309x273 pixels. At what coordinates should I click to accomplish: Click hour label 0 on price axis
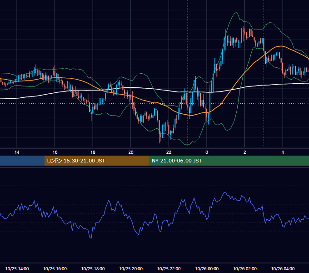coord(207,152)
